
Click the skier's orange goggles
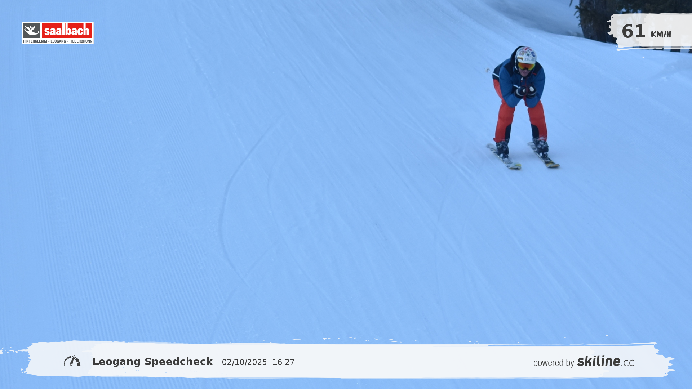tap(526, 66)
